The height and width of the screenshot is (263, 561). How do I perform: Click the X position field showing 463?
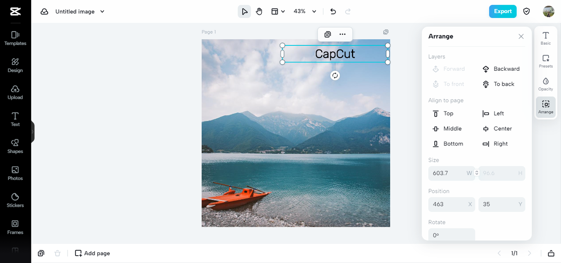pos(451,204)
